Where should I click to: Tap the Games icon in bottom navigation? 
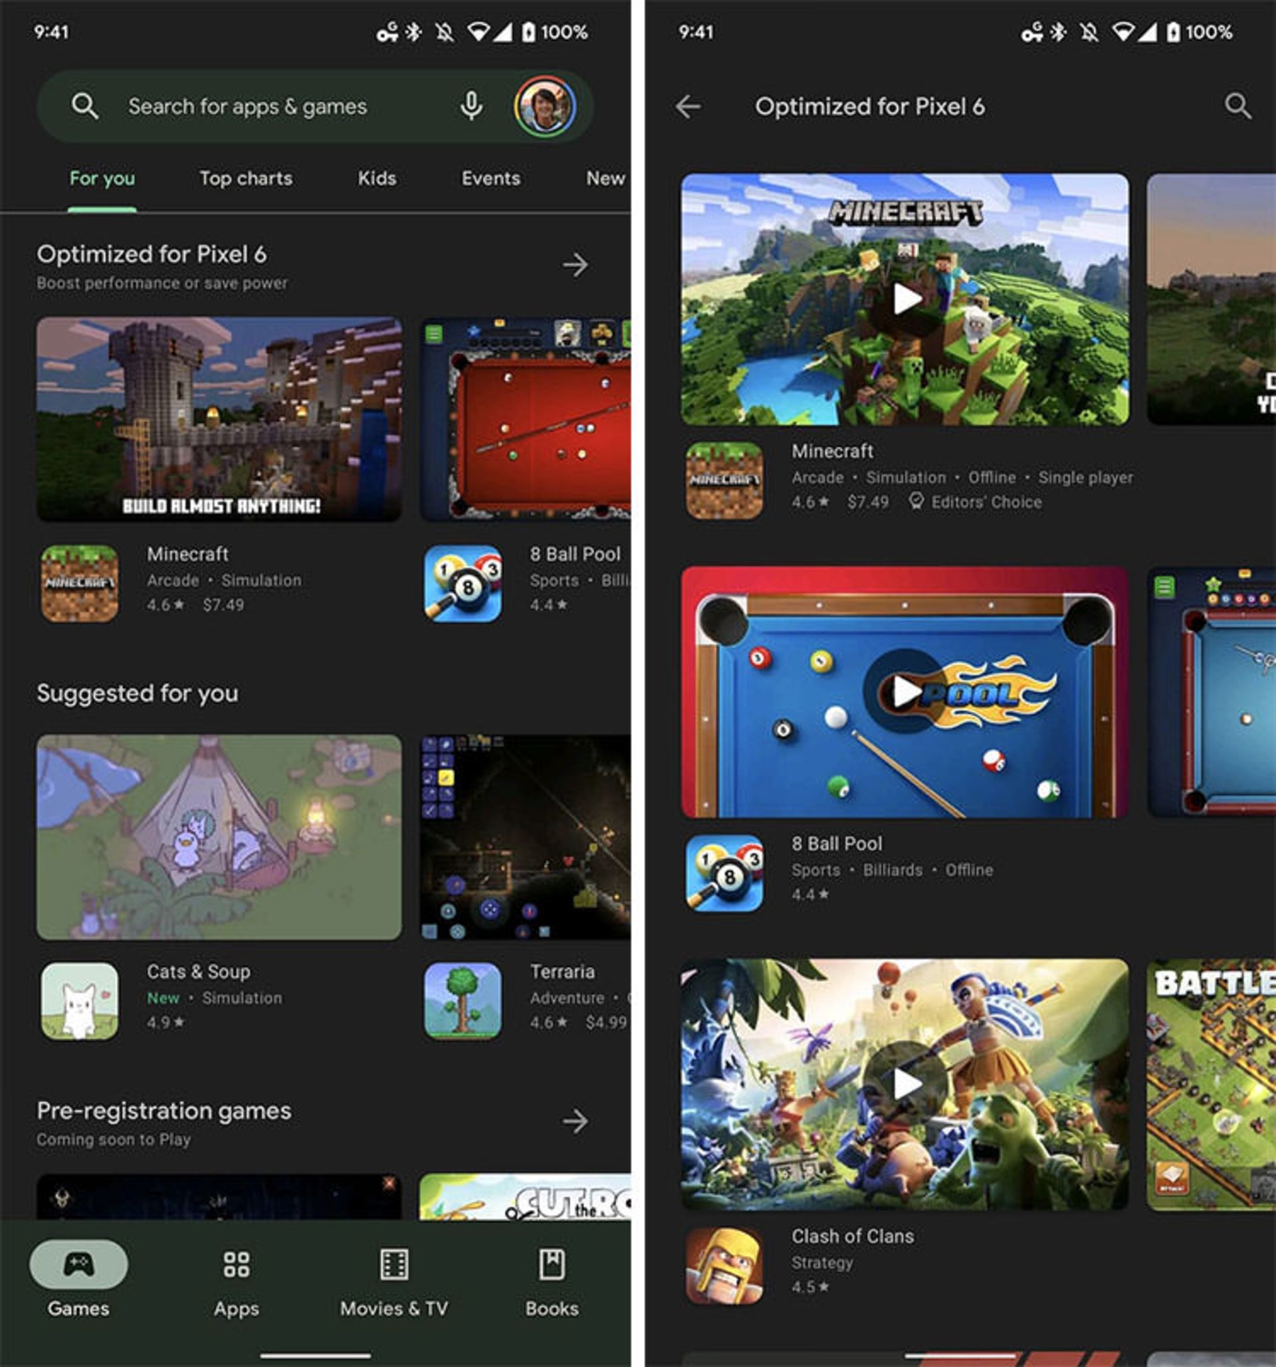(78, 1264)
